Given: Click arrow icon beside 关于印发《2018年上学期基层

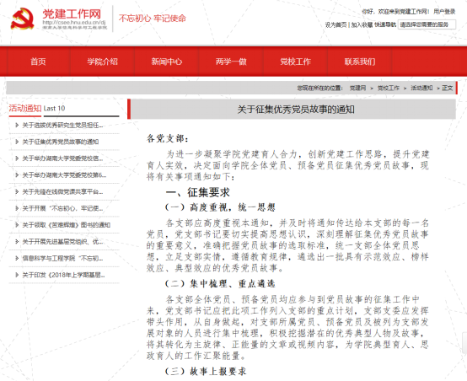Looking at the screenshot, I should (17, 275).
